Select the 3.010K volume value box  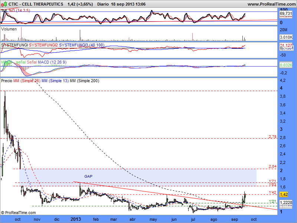[286, 37]
